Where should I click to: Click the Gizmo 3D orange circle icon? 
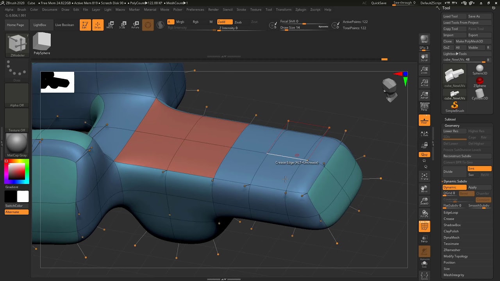(148, 25)
